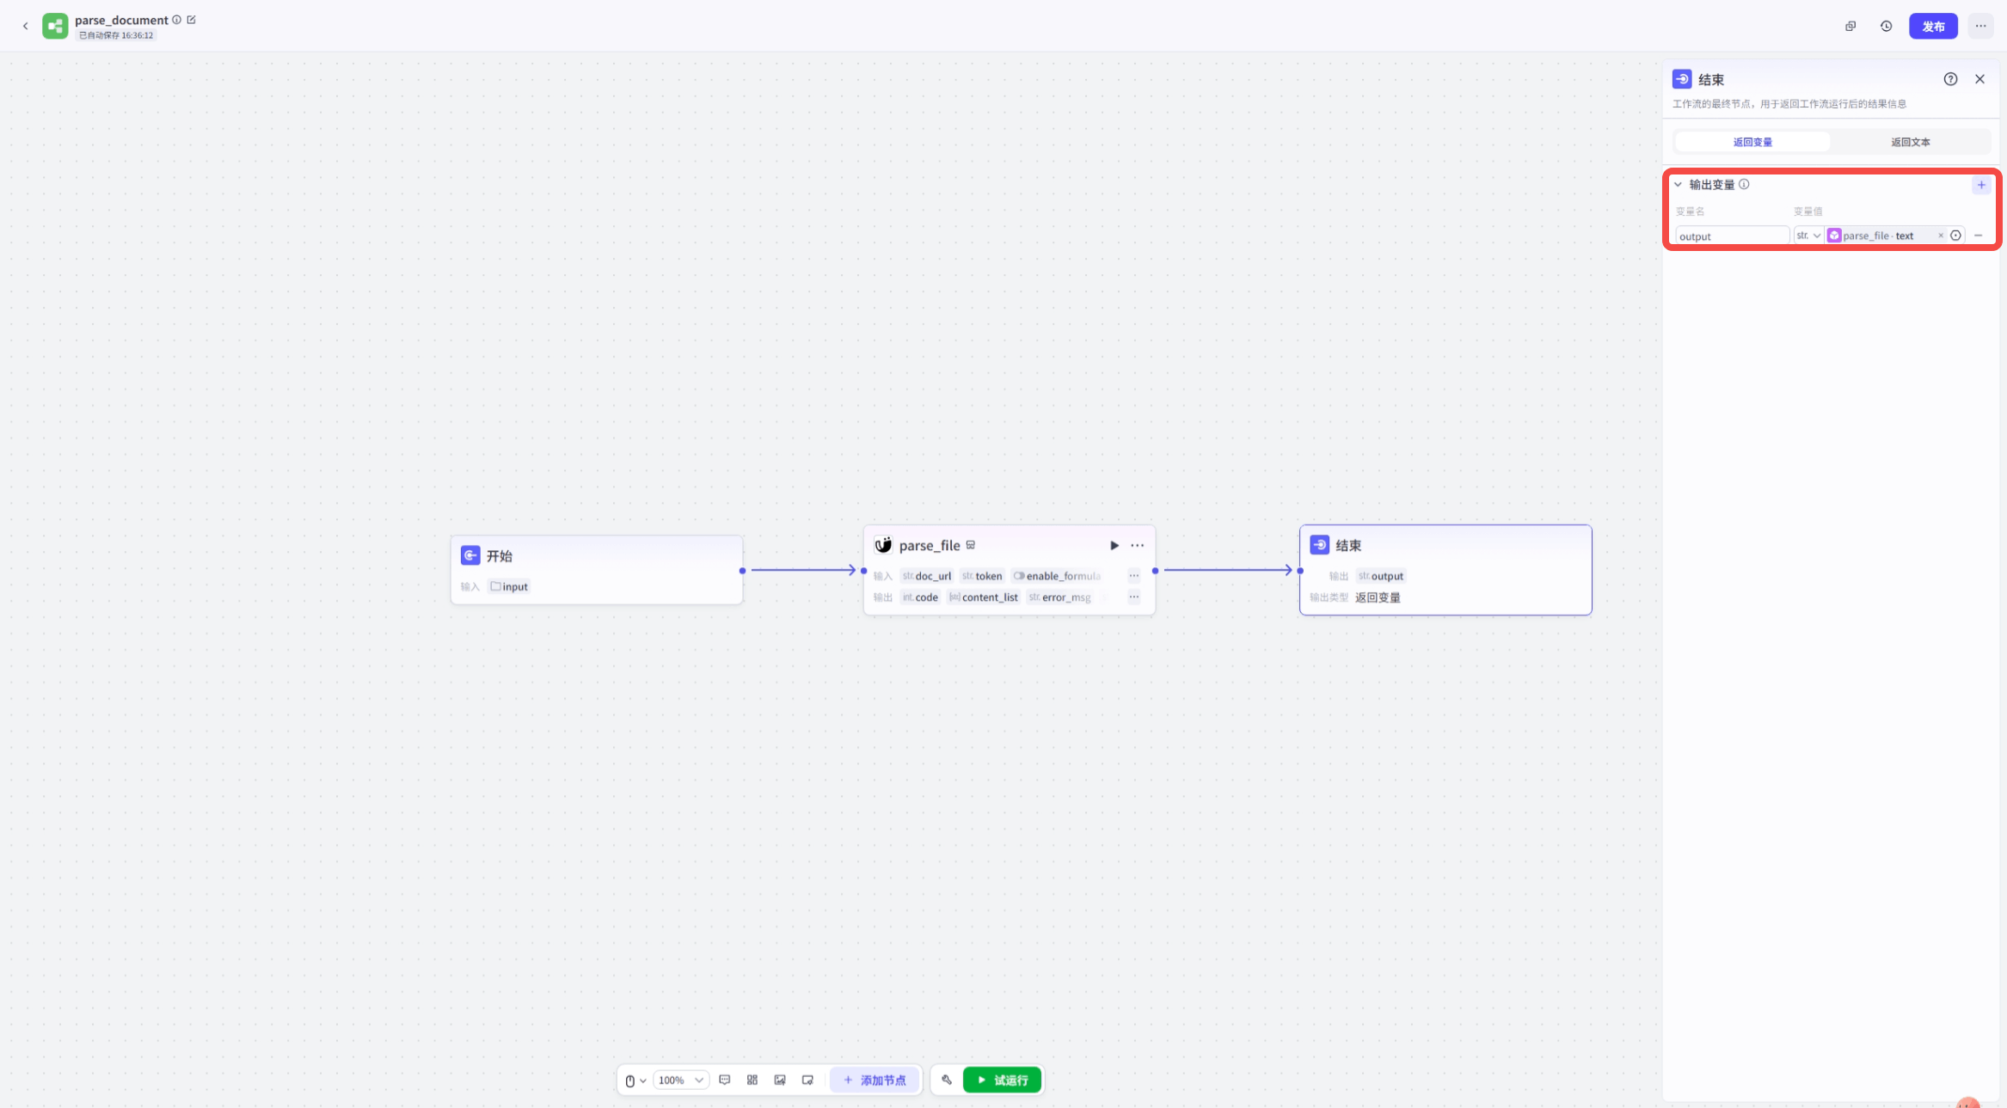Image resolution: width=2007 pixels, height=1108 pixels.
Task: Add output variable with plus icon
Action: [1981, 185]
